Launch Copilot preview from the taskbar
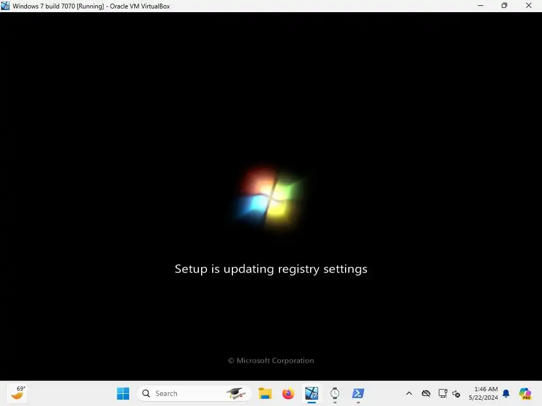 [x=525, y=393]
